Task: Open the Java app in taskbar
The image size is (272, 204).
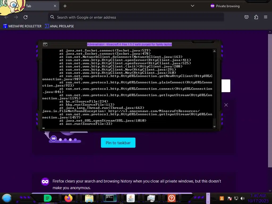Action: coord(130,198)
